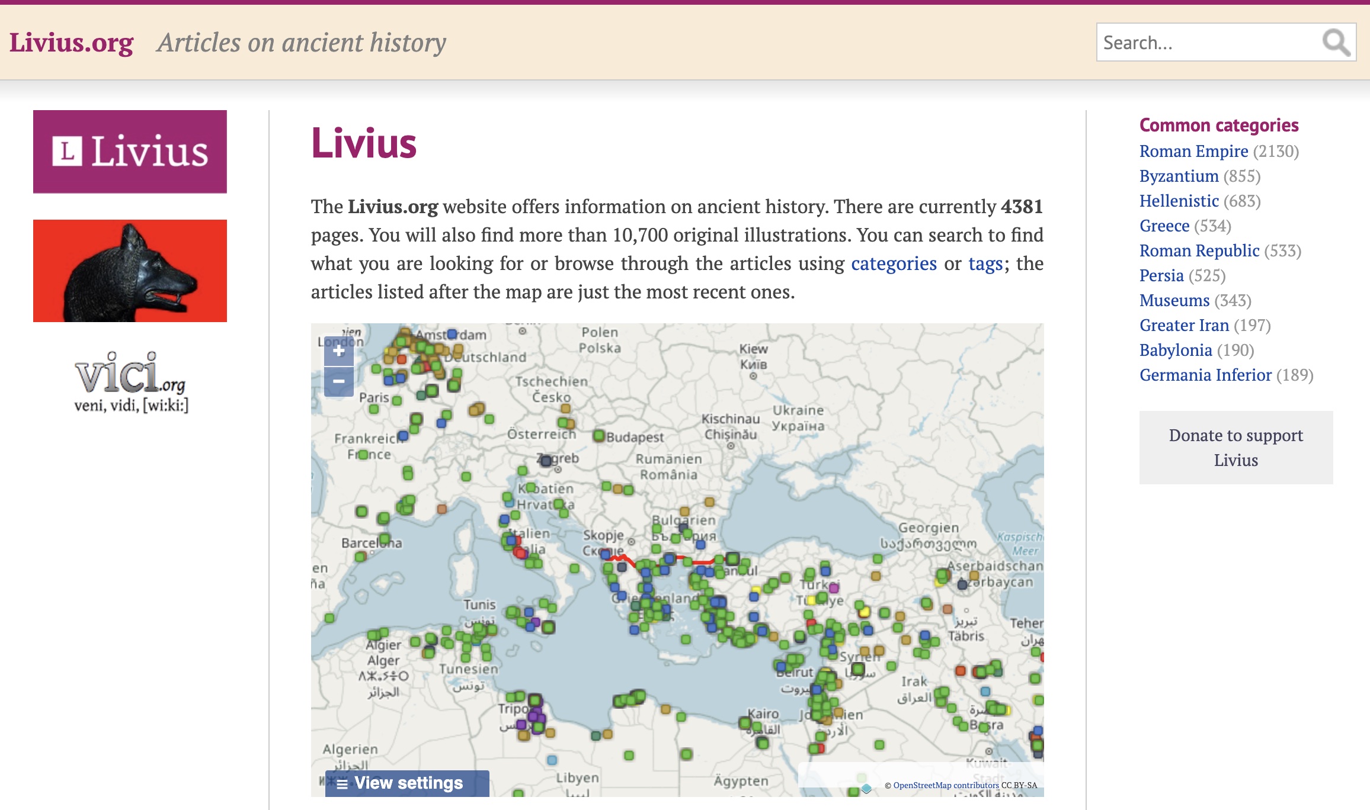
Task: Open Germania Inferior category
Action: point(1205,375)
